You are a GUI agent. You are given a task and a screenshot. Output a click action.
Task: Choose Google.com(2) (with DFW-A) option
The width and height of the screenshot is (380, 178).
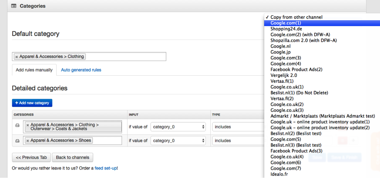pyautogui.click(x=322, y=35)
